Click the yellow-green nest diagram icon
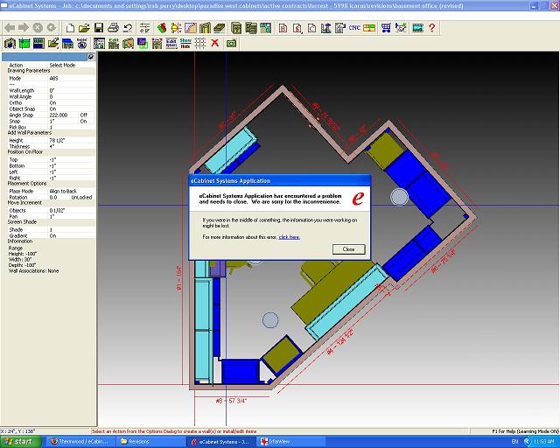Image resolution: width=560 pixels, height=448 pixels. (x=369, y=28)
